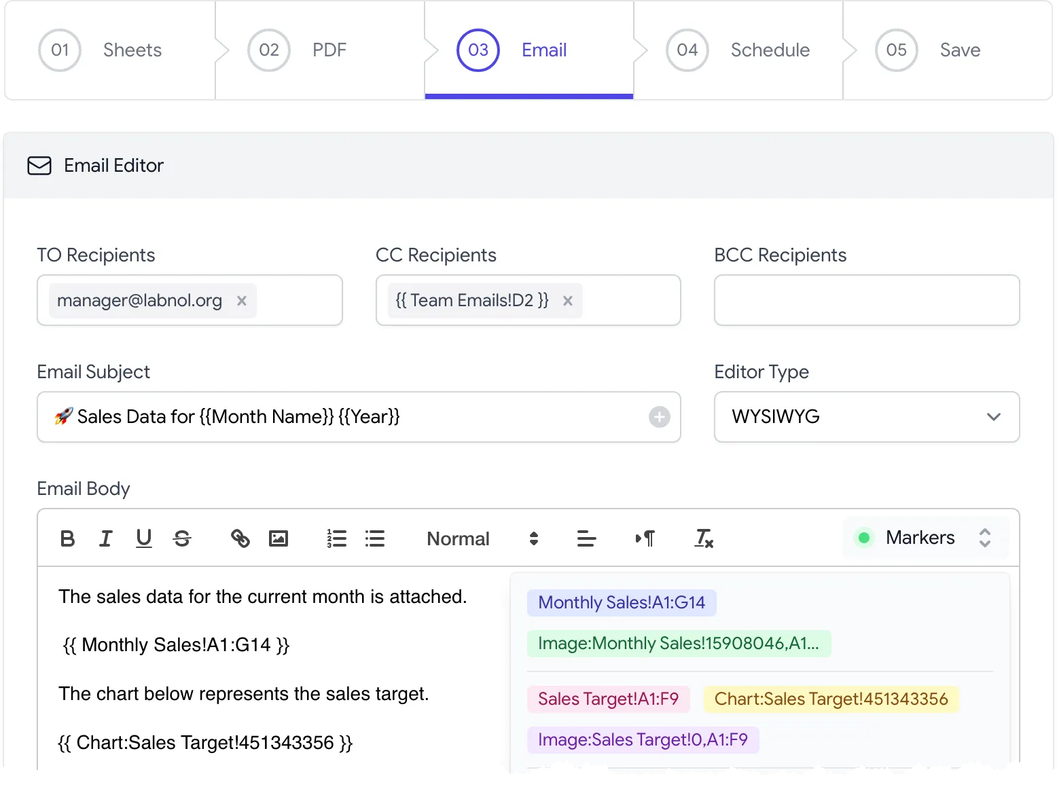Viewport: 1057px width, 808px height.
Task: Change text direction to right-to-left
Action: click(645, 538)
